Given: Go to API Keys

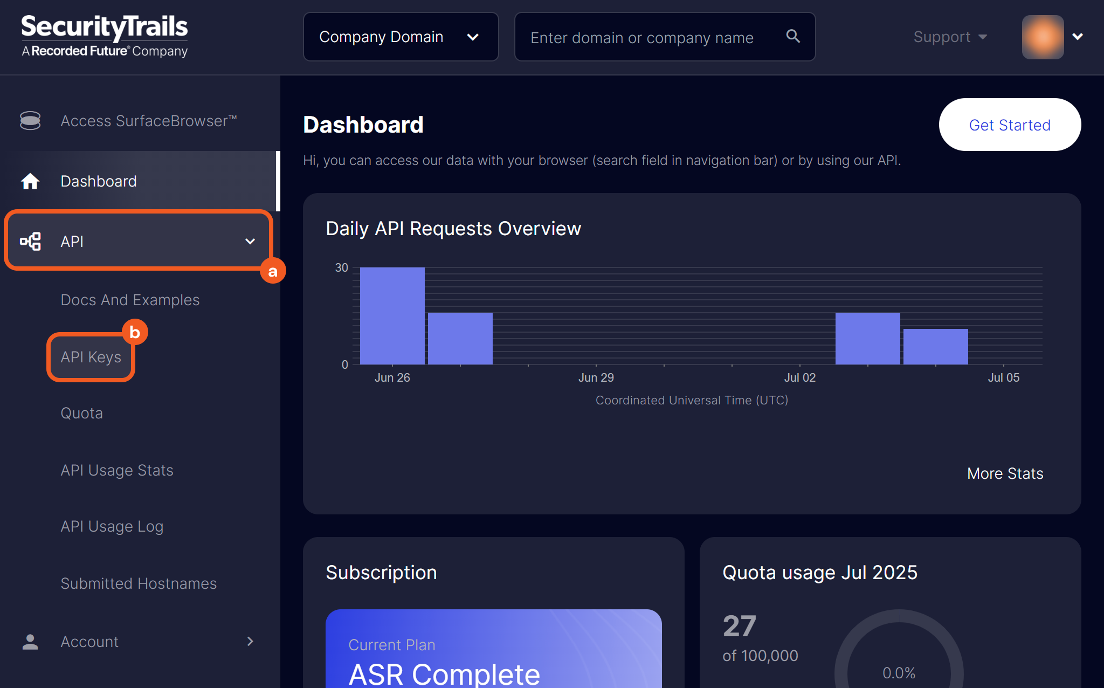Looking at the screenshot, I should [x=91, y=357].
